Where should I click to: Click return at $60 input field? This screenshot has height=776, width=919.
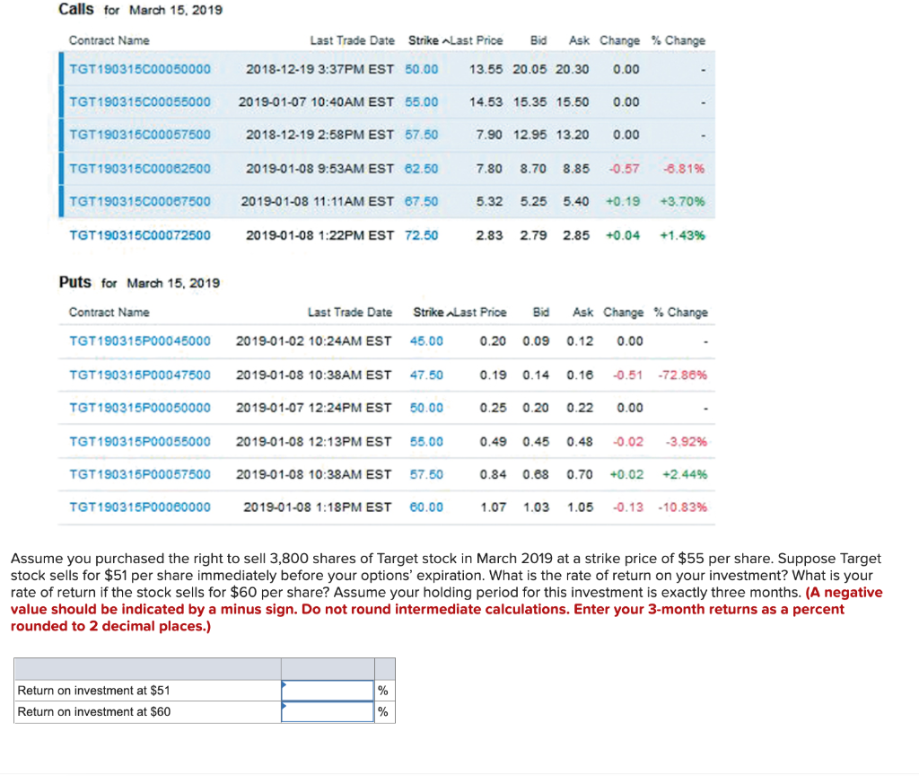point(327,711)
